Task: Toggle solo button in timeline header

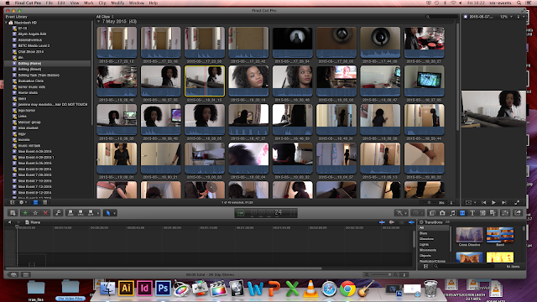Action: point(401,222)
